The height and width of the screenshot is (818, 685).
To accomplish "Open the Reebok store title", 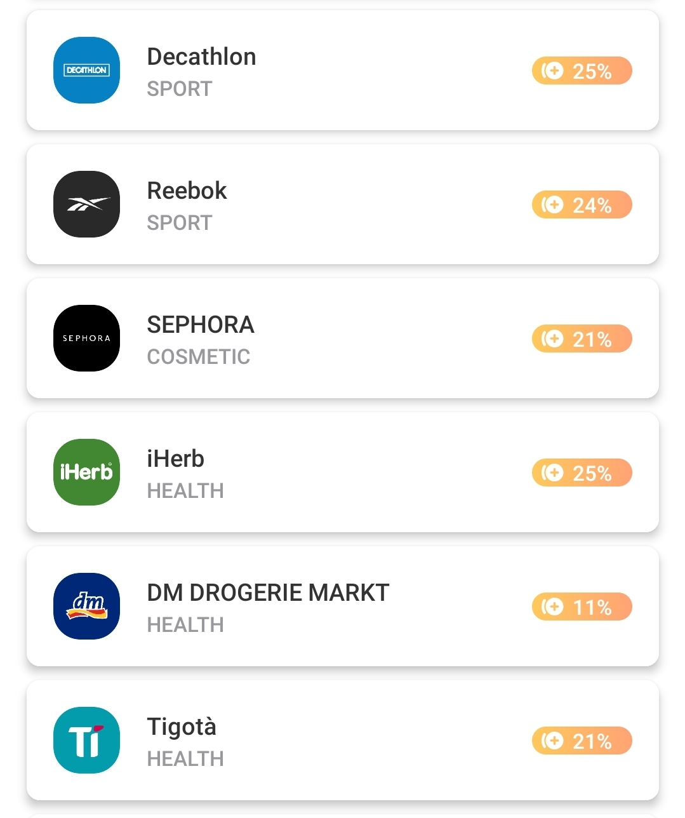I will pos(187,191).
